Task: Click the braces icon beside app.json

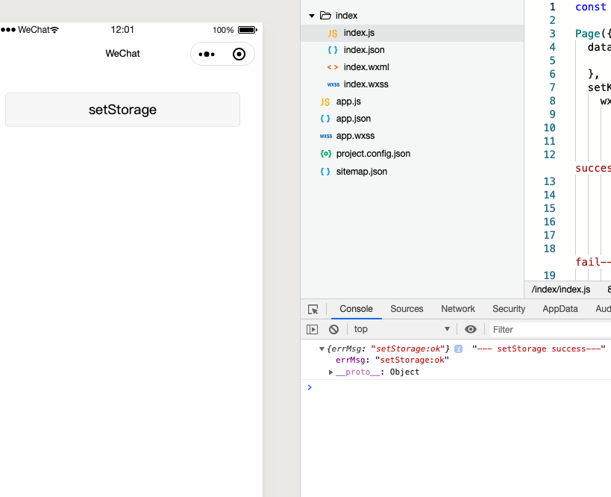Action: click(325, 119)
